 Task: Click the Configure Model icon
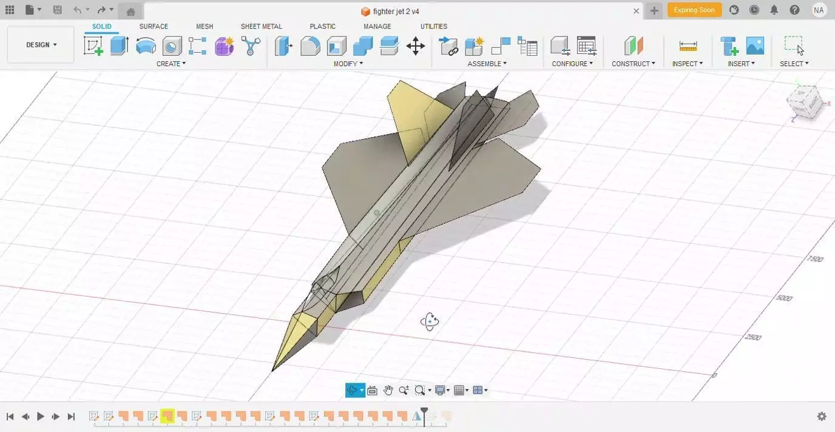559,46
